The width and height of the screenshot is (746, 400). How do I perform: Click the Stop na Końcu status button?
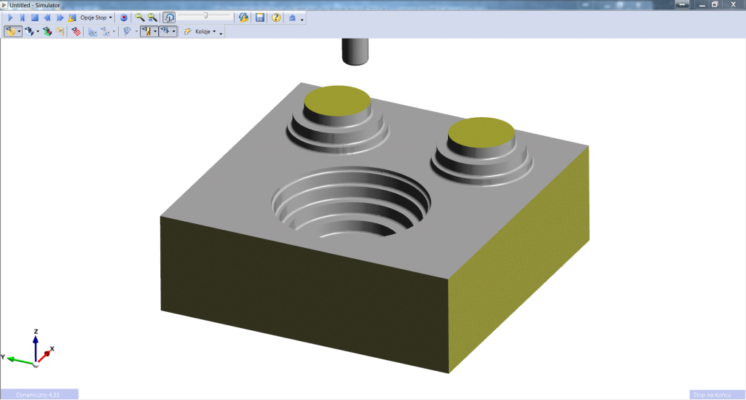[716, 394]
